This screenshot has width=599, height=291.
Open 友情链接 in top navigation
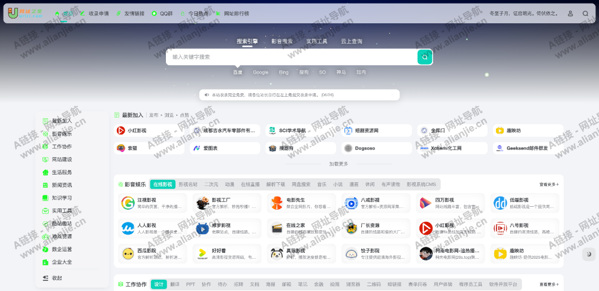click(x=130, y=13)
